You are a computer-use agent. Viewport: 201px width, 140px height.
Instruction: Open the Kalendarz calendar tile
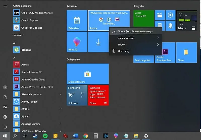click(x=77, y=21)
